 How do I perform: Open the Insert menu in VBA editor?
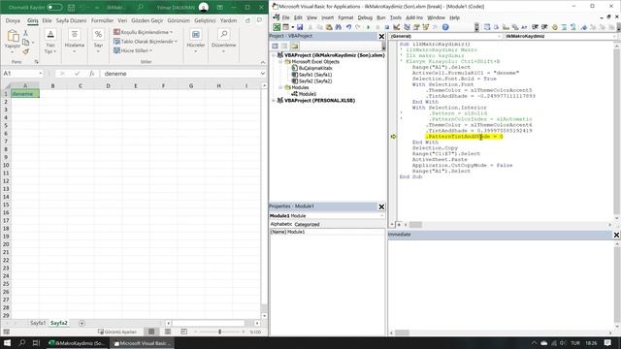pyautogui.click(x=328, y=17)
